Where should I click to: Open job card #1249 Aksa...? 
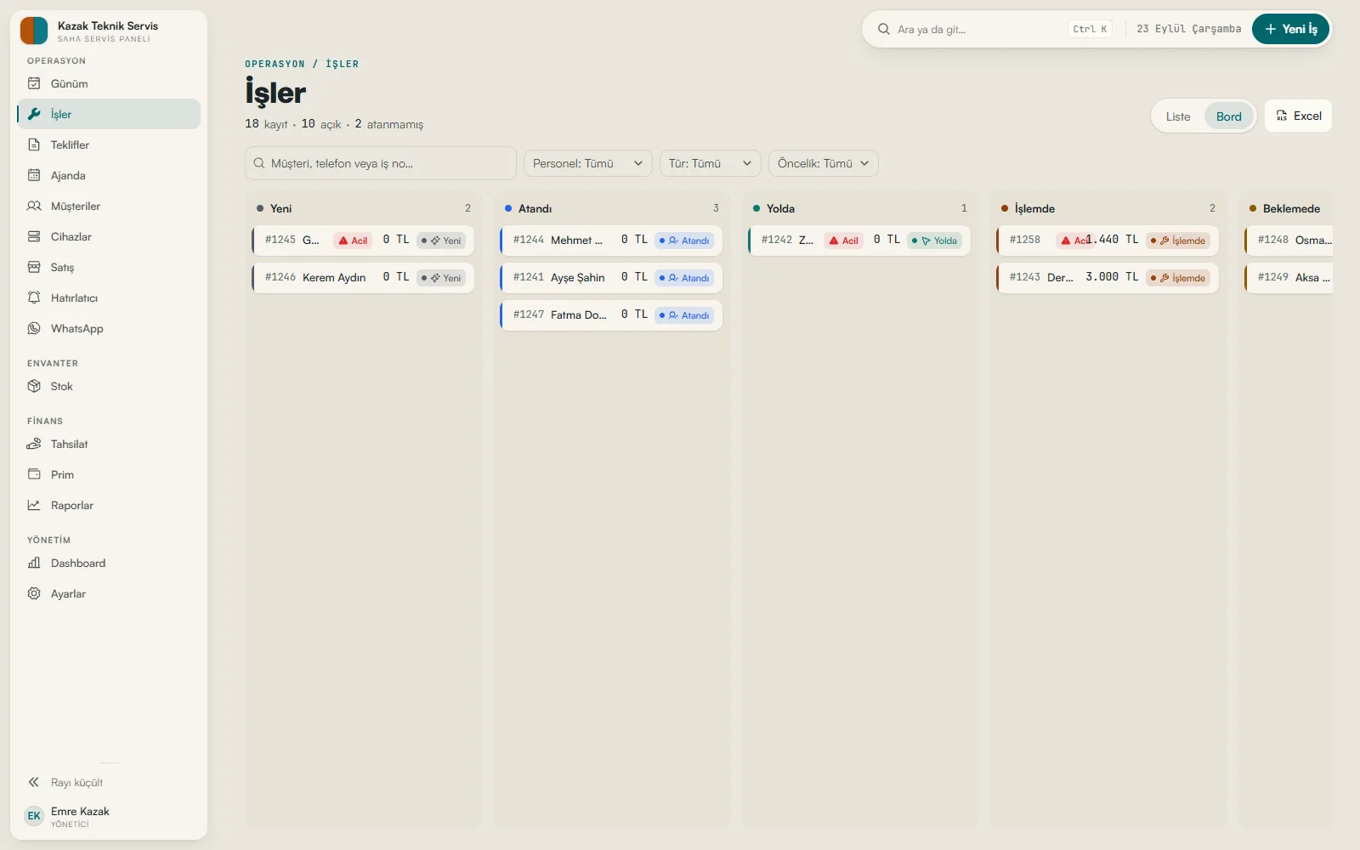coord(1289,277)
